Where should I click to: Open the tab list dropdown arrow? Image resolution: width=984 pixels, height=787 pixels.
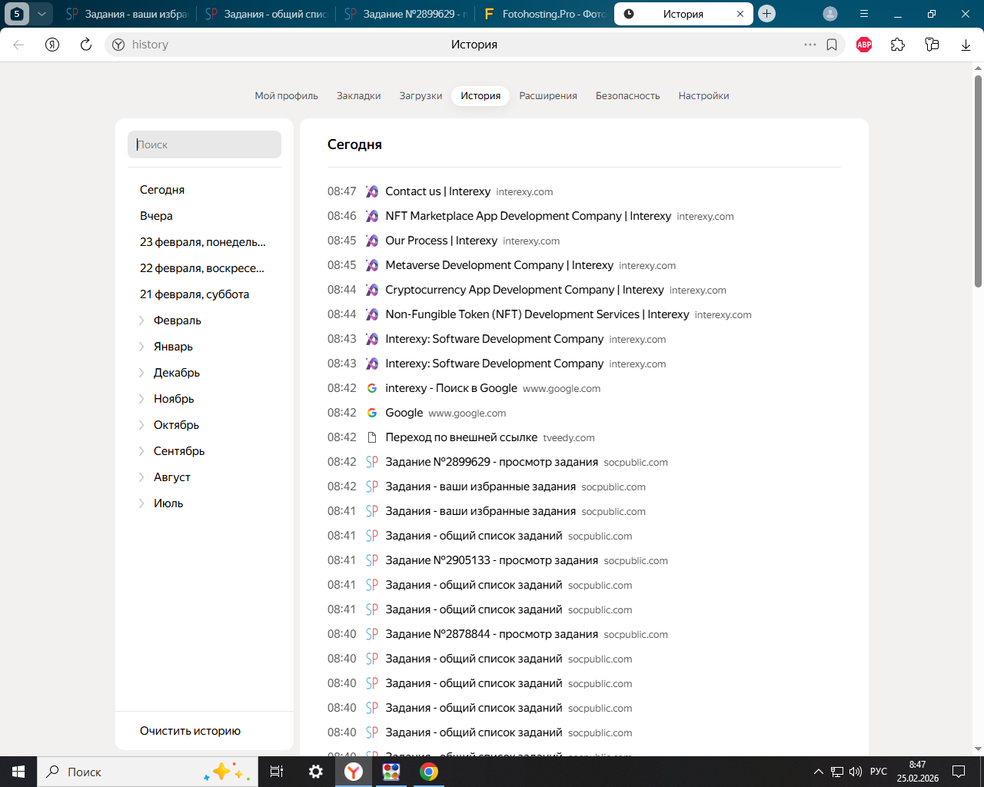[x=42, y=14]
